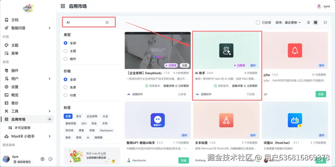This screenshot has width=335, height=167.
Task: Install the jyfac plugin
Action: (x=321, y=94)
